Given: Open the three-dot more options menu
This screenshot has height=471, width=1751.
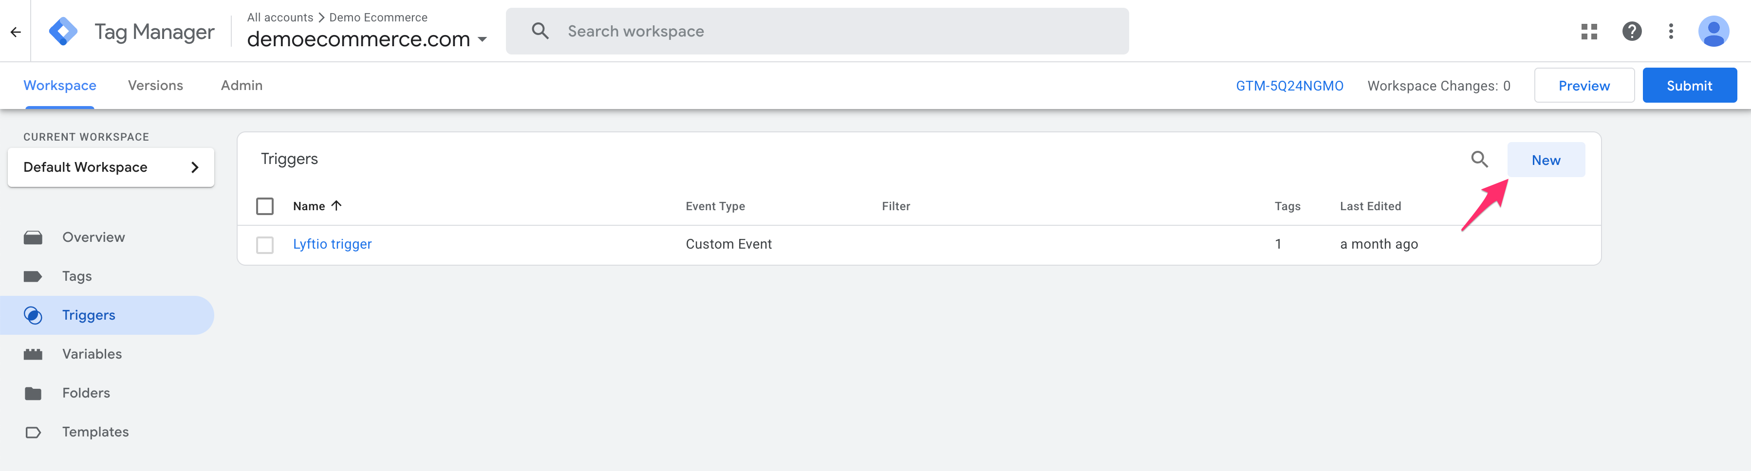Looking at the screenshot, I should pyautogui.click(x=1671, y=32).
